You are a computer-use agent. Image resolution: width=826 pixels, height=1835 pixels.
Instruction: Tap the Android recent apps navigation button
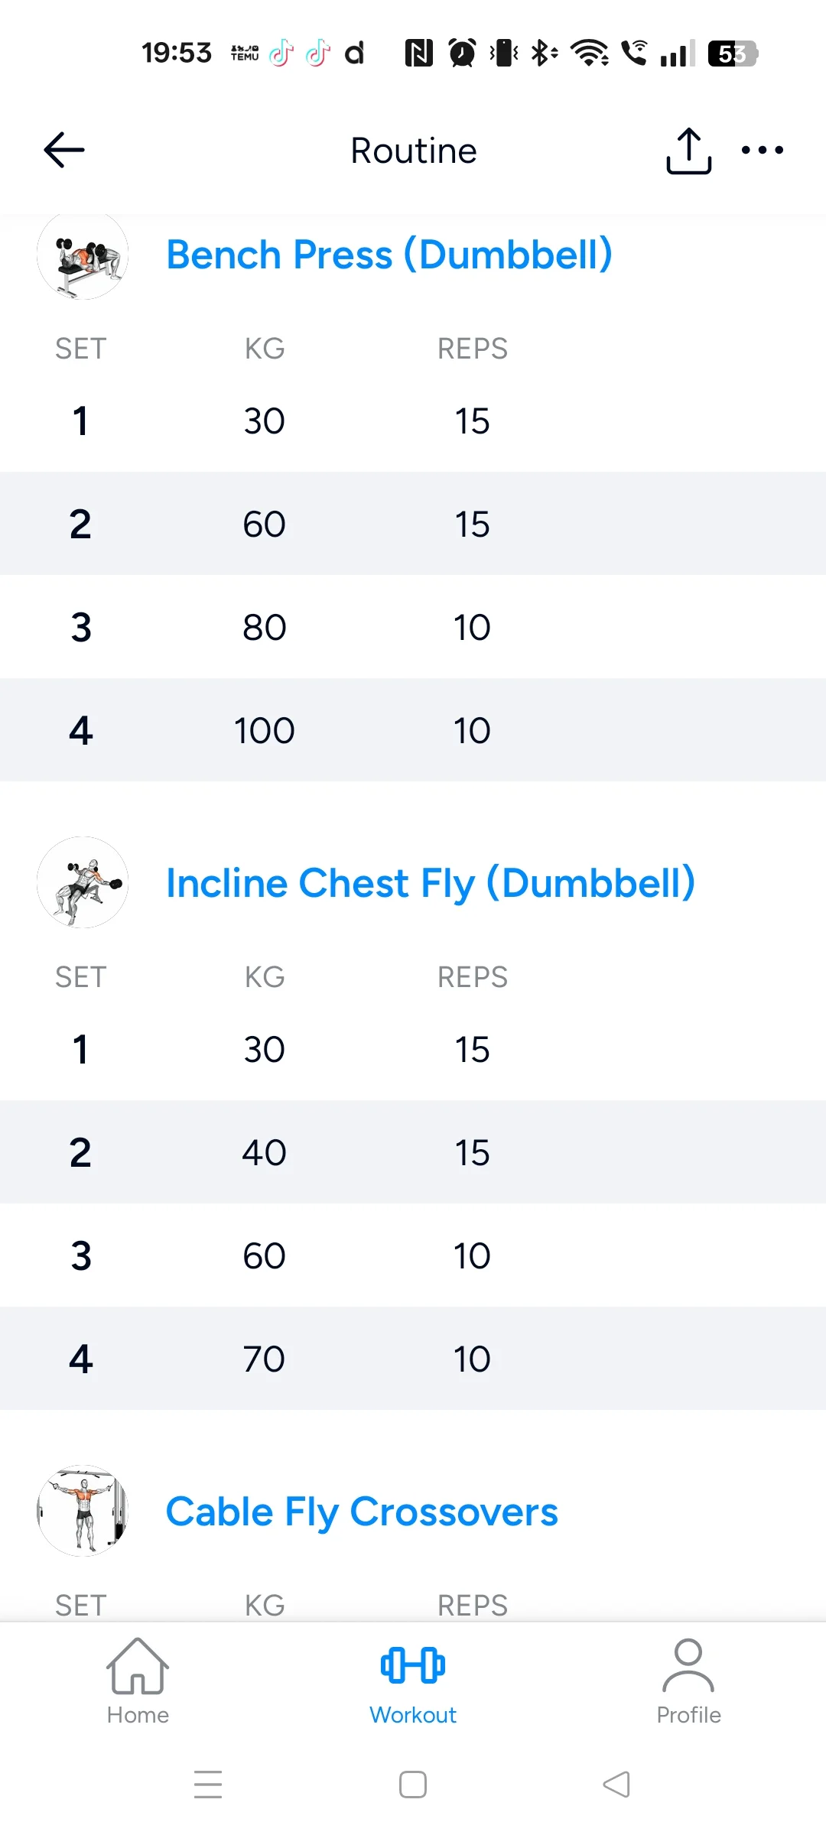click(x=208, y=1785)
